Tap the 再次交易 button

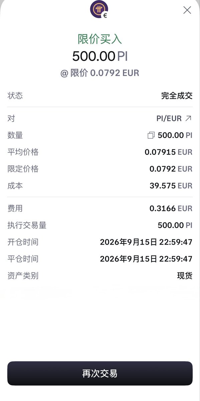coord(100,373)
